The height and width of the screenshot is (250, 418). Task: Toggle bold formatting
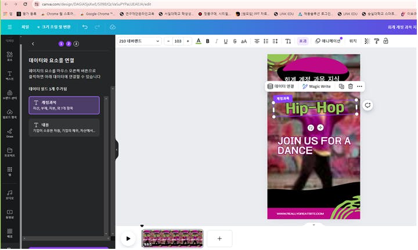[207, 41]
